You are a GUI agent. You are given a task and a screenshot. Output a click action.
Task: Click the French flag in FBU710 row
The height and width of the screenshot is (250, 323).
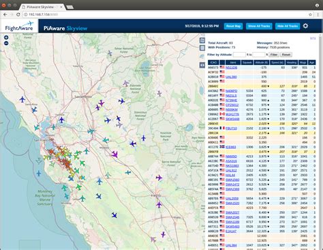click(222, 128)
